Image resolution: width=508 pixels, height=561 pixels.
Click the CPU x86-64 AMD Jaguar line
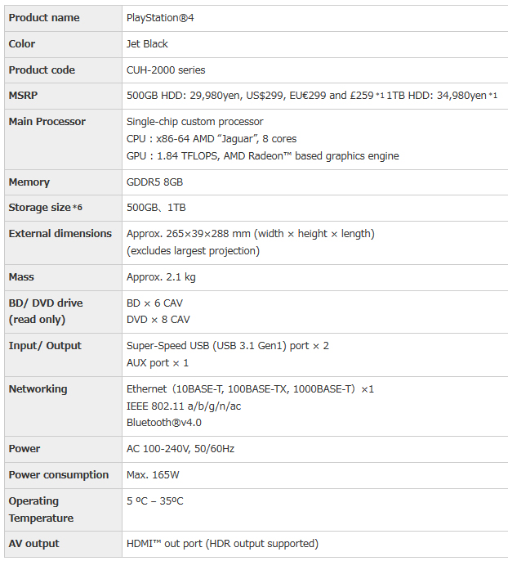click(x=212, y=139)
